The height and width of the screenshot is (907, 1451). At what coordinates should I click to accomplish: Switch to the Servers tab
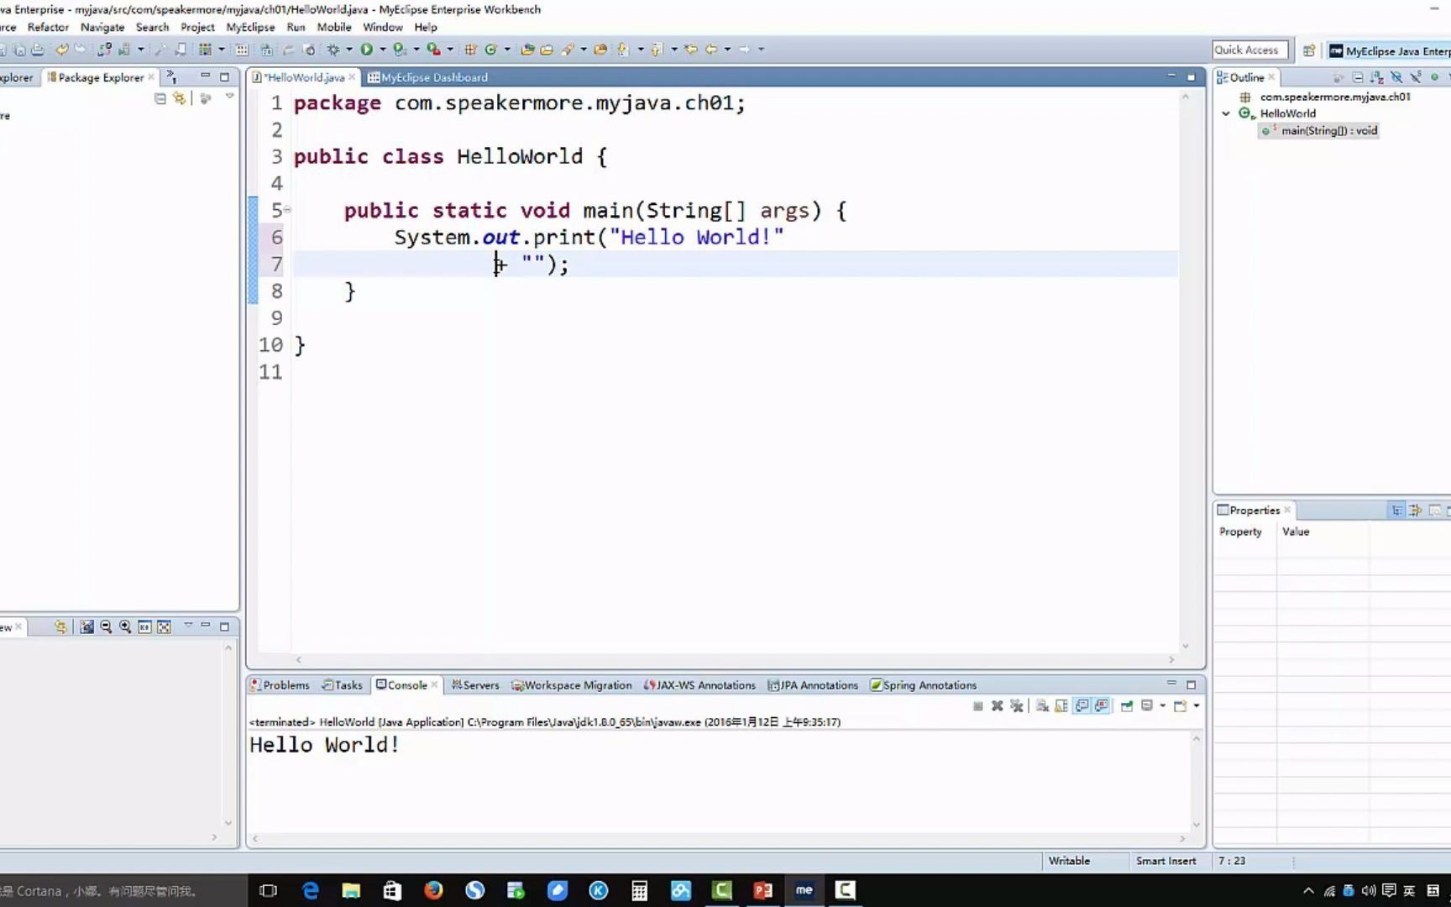point(475,685)
